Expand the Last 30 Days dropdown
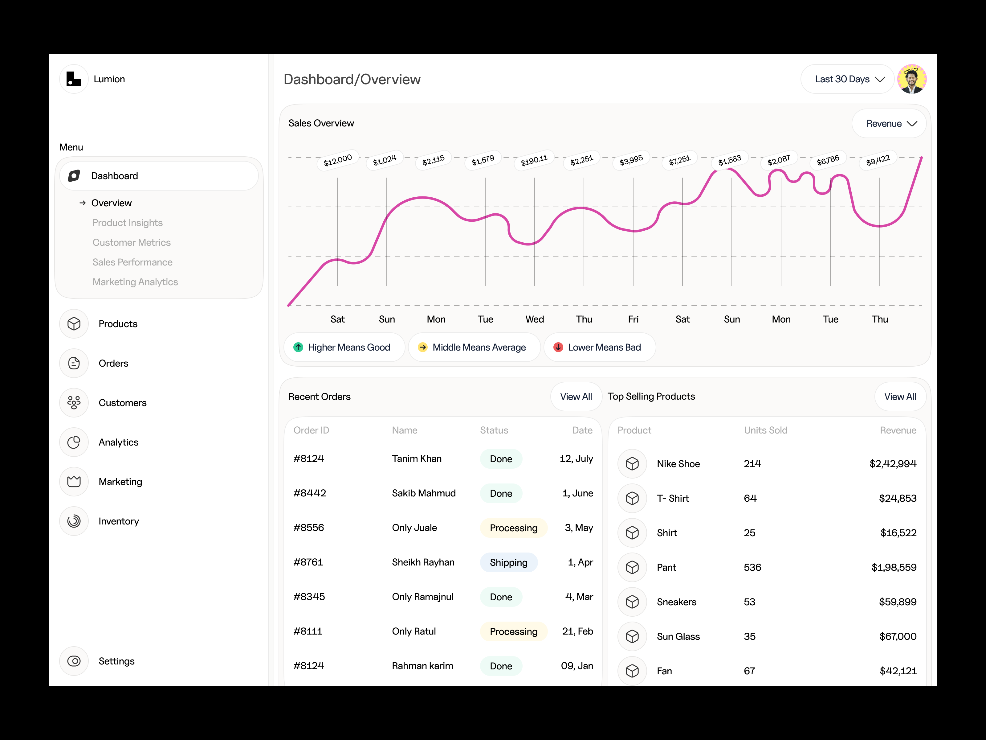 (x=849, y=80)
